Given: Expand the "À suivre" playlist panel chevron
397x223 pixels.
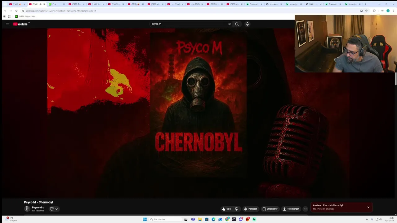Looking at the screenshot, I should pos(368,207).
